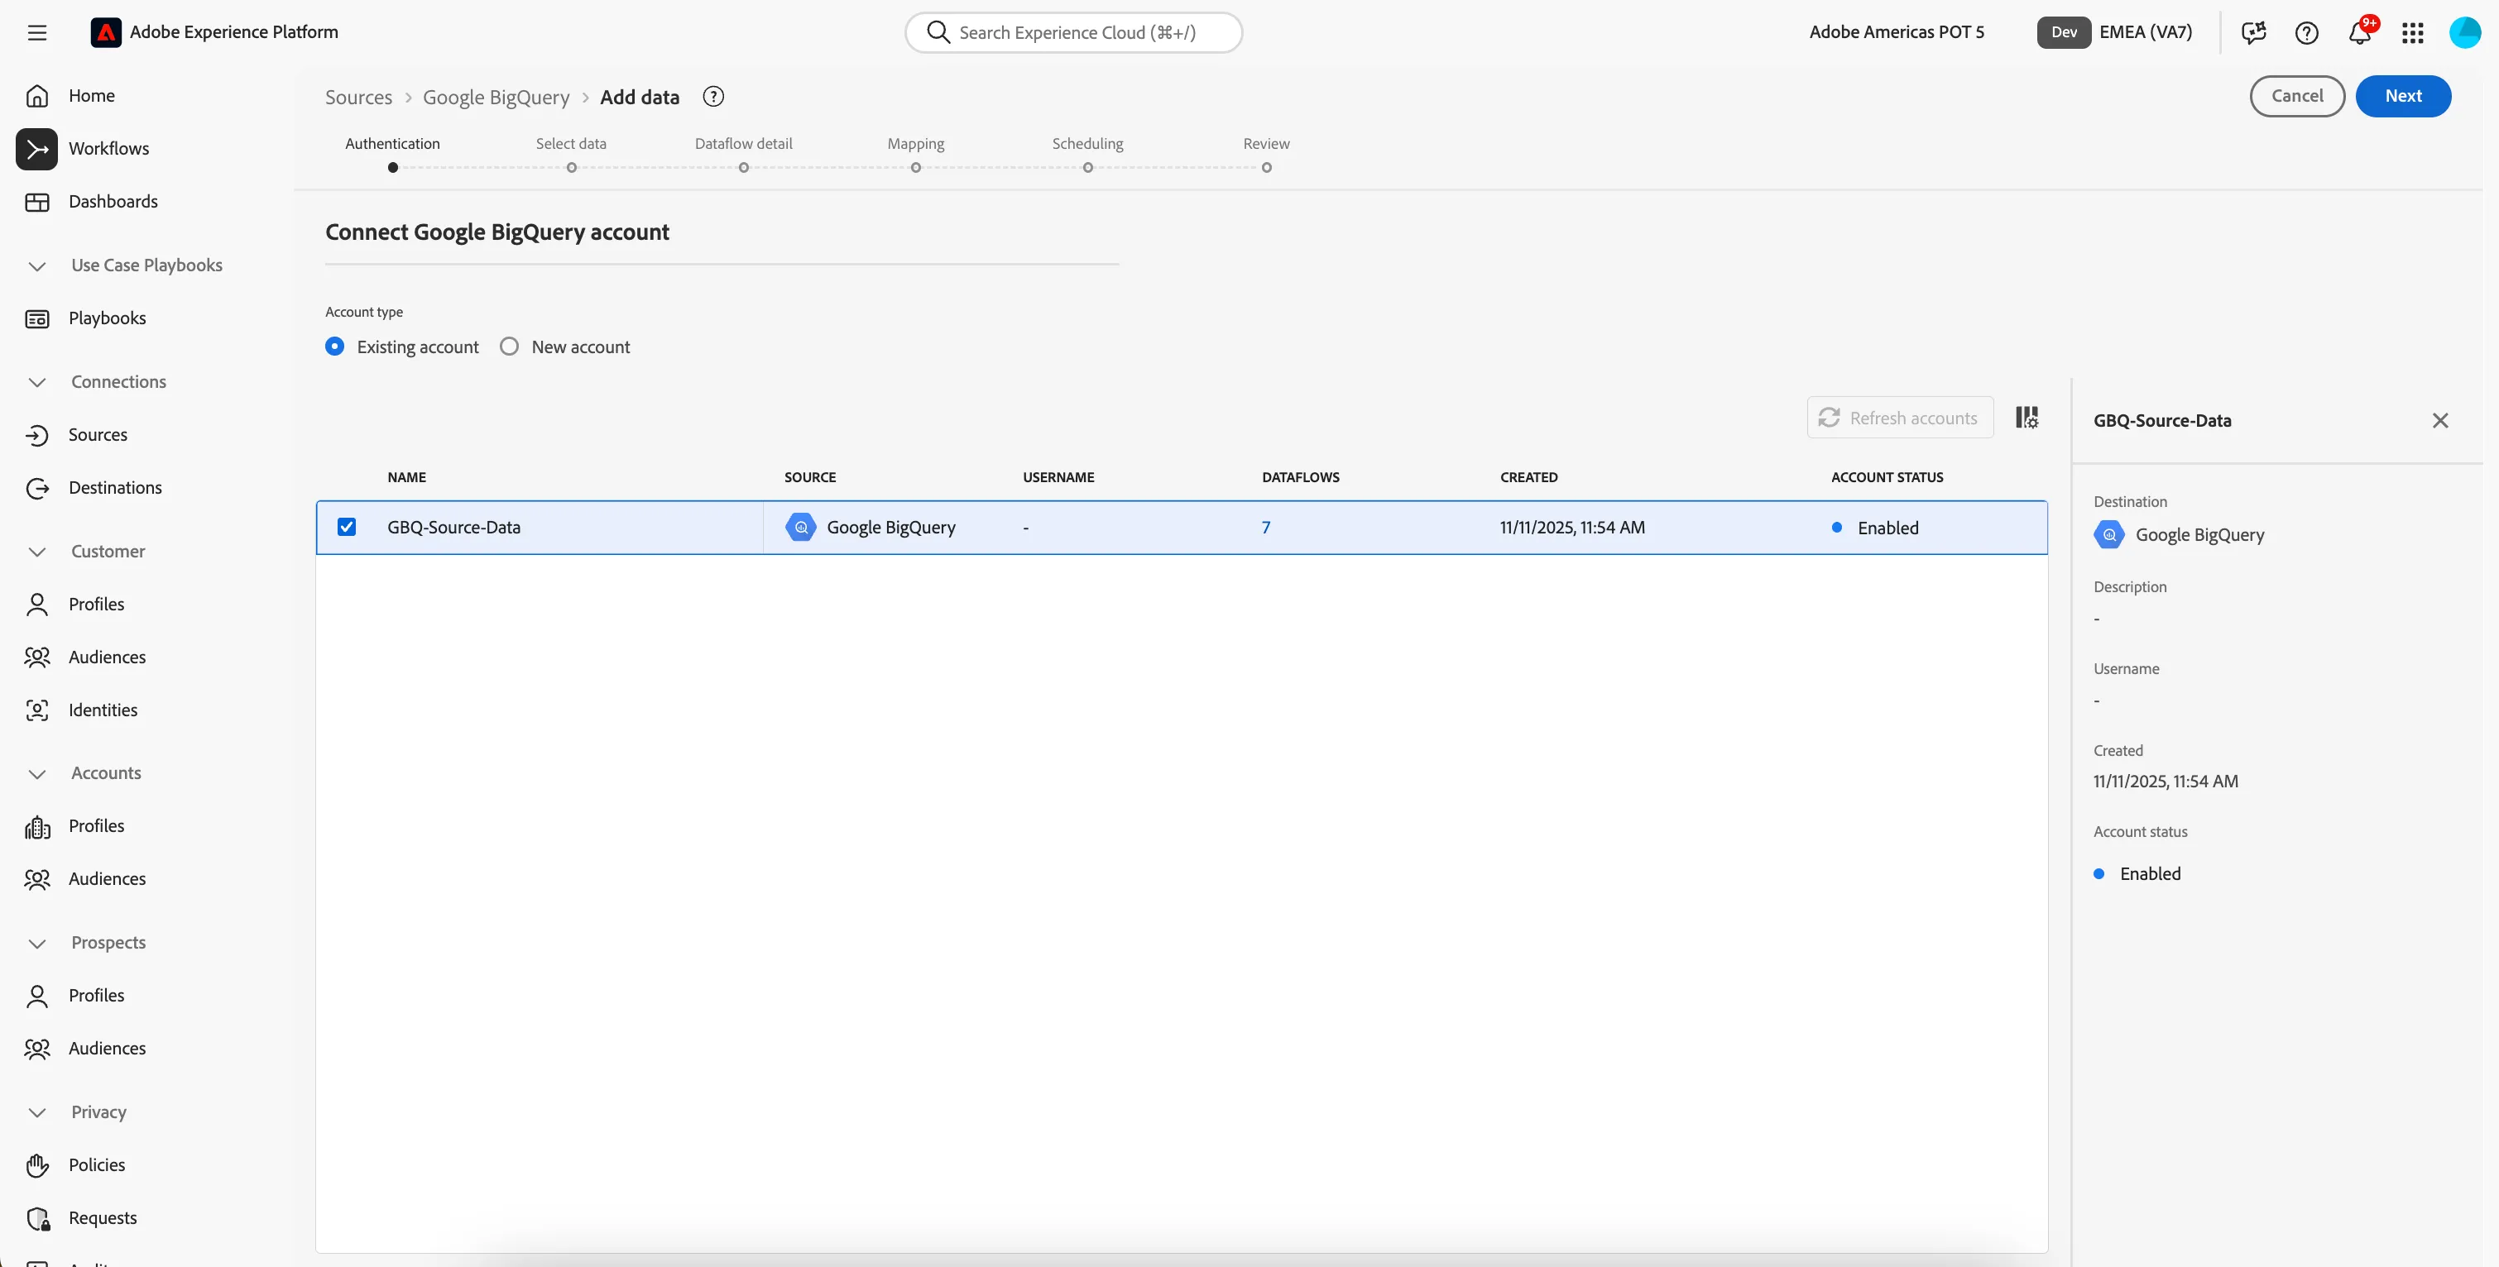Click the Dataflow detail step
2499x1267 pixels.
click(x=743, y=153)
